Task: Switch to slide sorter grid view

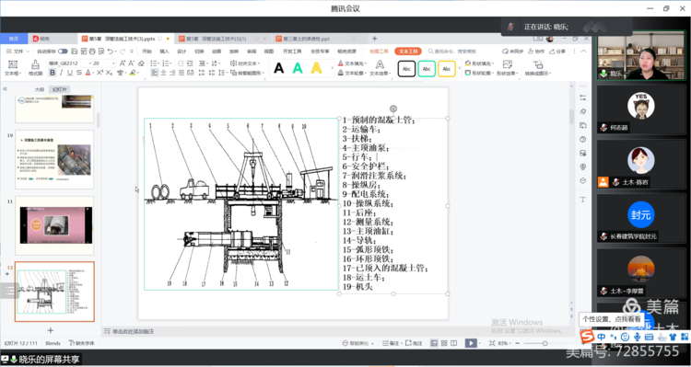Action: click(444, 343)
